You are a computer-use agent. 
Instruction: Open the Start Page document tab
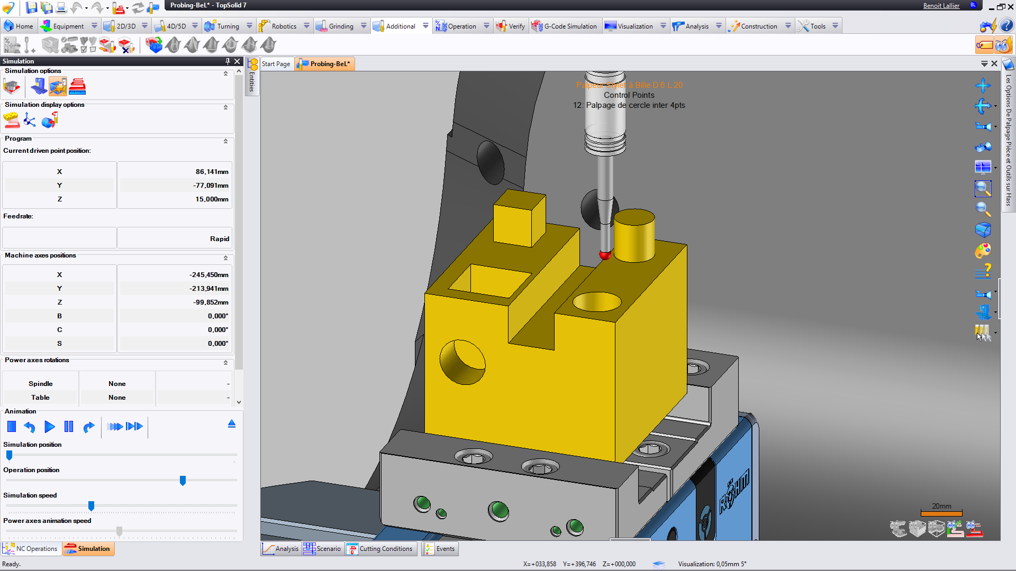tap(276, 64)
